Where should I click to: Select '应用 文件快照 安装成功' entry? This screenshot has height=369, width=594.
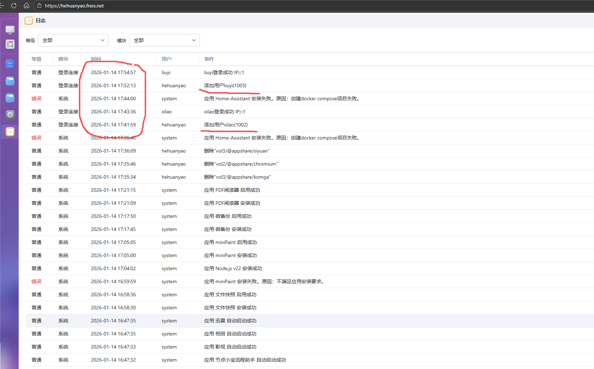(230, 308)
